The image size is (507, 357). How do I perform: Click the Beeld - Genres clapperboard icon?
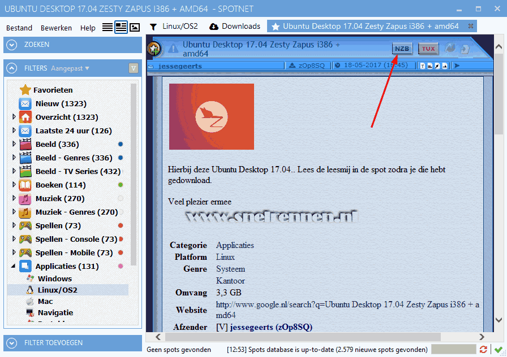pos(25,158)
